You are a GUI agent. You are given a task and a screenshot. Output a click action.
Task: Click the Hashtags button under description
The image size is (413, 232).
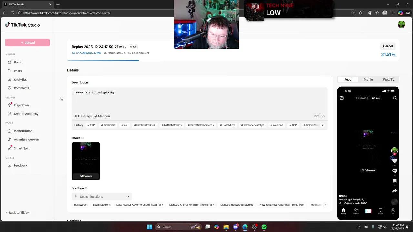83,116
